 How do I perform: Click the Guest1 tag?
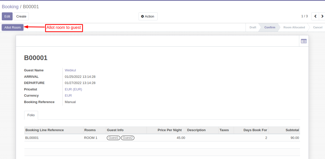[x=113, y=138]
